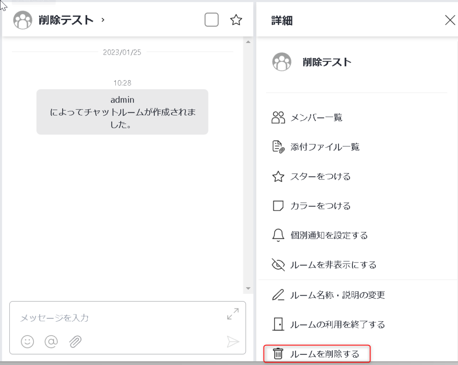Click the members icon beside メンバー一覧
The height and width of the screenshot is (365, 458).
tap(278, 117)
